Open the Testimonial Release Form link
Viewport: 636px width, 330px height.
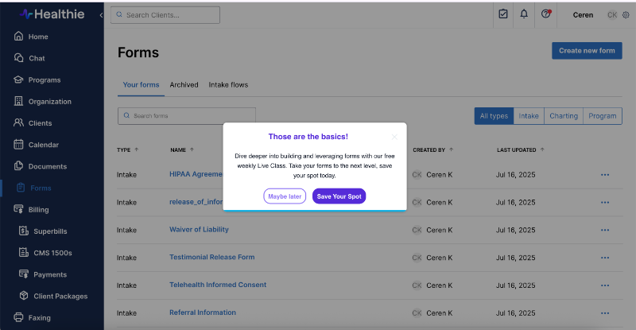pos(211,257)
